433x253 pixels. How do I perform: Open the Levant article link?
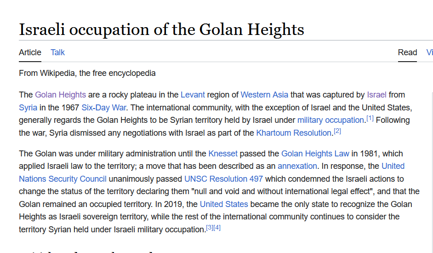pyautogui.click(x=193, y=95)
